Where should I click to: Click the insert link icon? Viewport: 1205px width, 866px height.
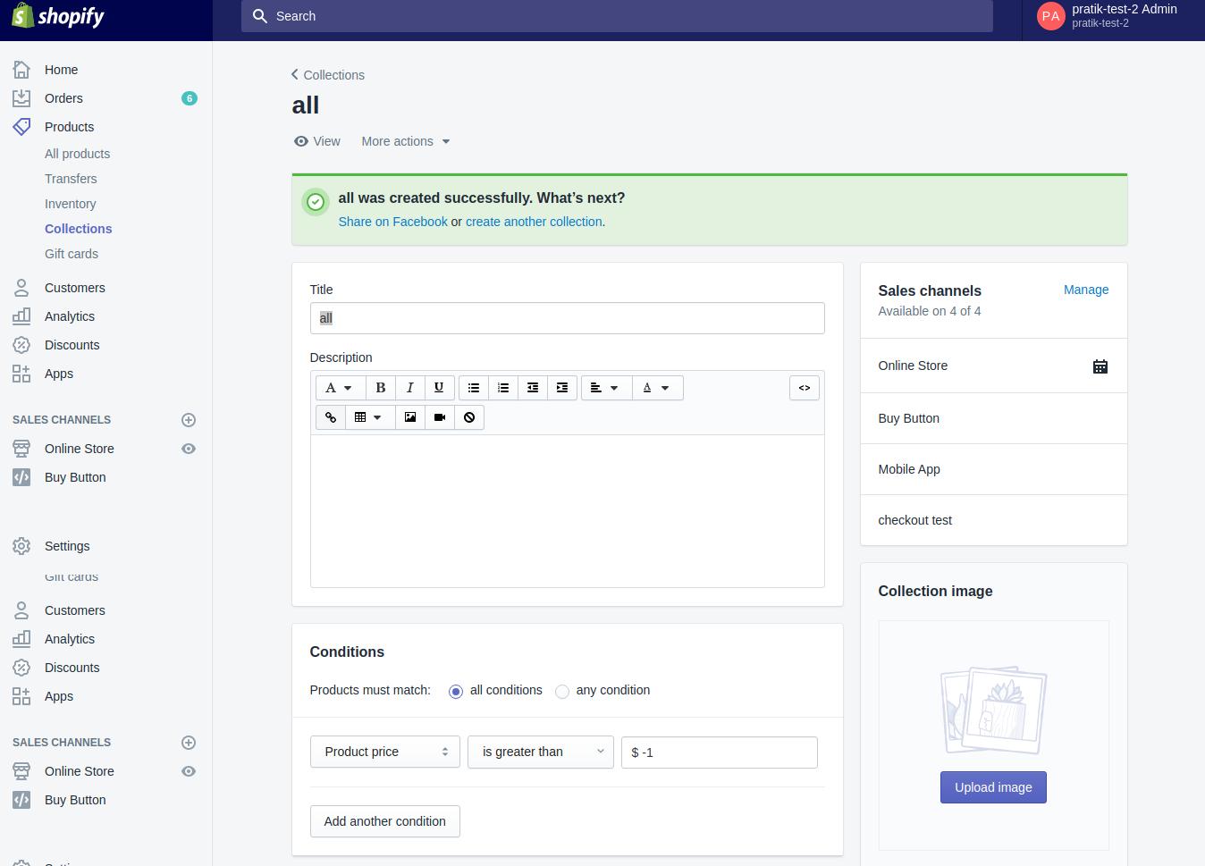tap(331, 417)
